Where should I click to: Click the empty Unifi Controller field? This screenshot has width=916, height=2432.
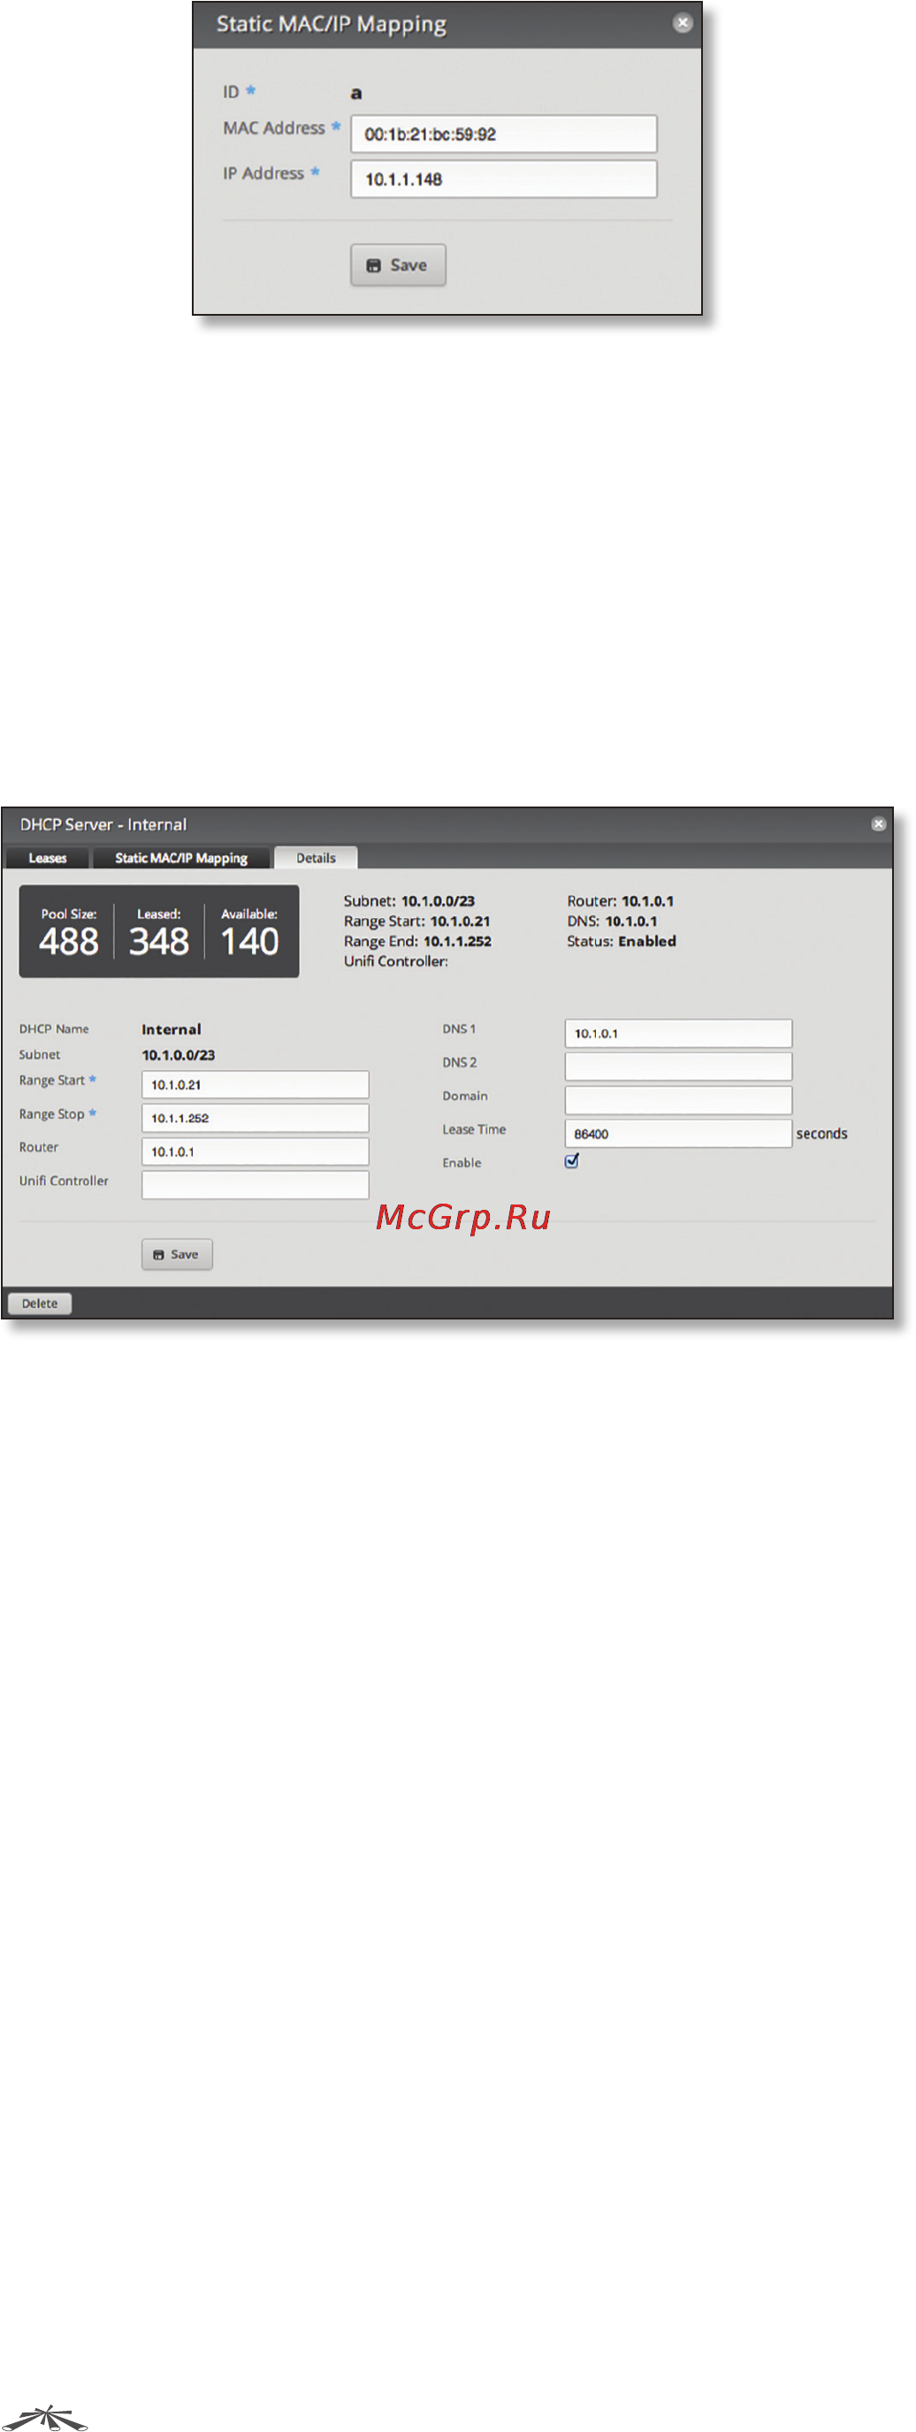coord(255,1185)
